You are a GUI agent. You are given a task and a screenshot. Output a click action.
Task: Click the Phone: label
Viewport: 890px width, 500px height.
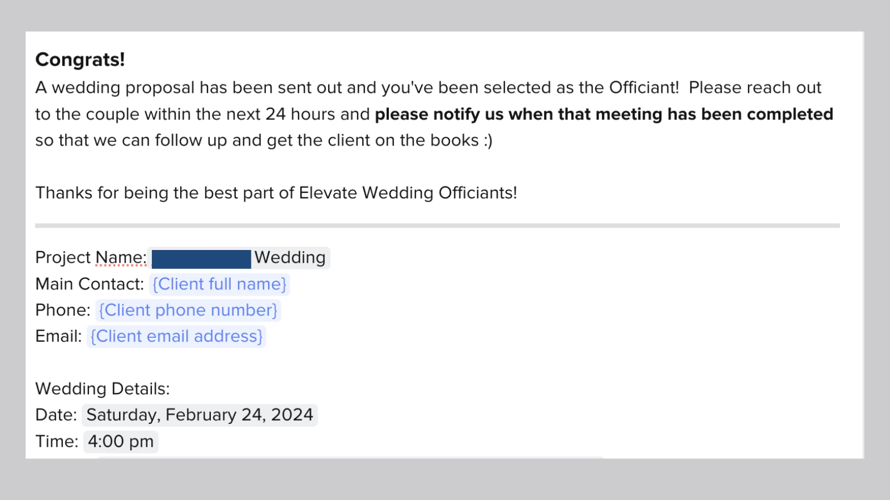pos(63,310)
